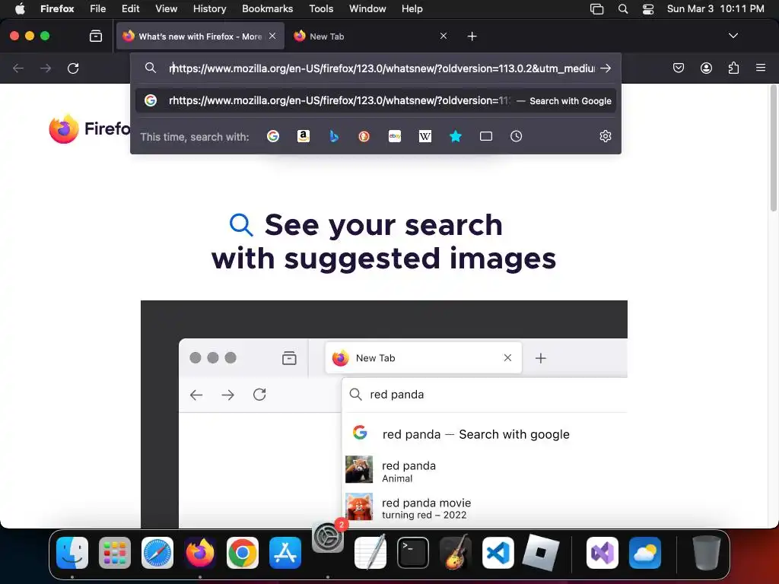Screen dimensions: 779x584
Task: Search this time with Bing icon
Action: point(334,136)
